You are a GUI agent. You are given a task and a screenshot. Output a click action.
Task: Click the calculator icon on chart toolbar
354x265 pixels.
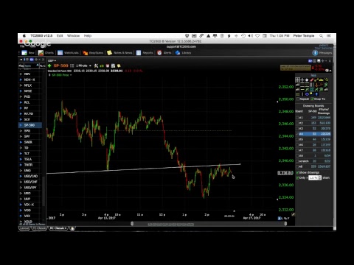113,66
